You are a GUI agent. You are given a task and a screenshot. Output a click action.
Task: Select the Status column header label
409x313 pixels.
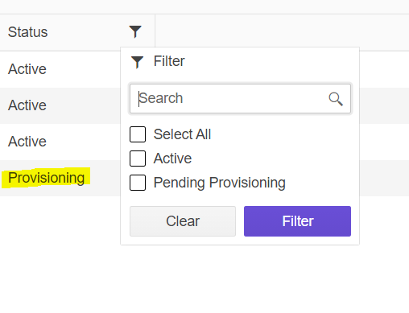point(27,32)
